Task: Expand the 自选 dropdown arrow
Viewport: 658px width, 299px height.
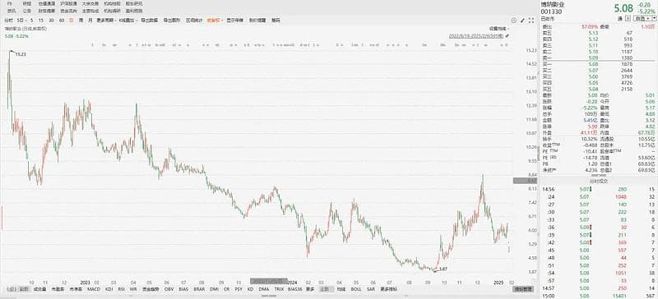Action: pyautogui.click(x=653, y=18)
